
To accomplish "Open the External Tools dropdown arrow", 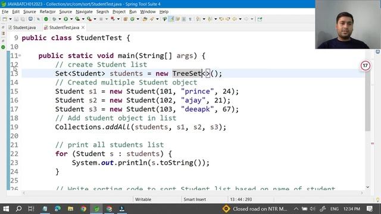I will pyautogui.click(x=95, y=19).
